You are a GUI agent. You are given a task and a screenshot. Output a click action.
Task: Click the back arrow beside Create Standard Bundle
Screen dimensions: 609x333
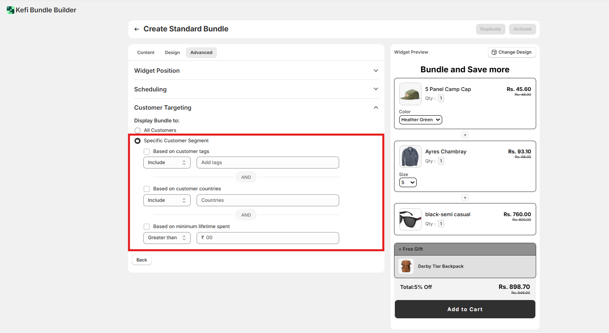137,29
